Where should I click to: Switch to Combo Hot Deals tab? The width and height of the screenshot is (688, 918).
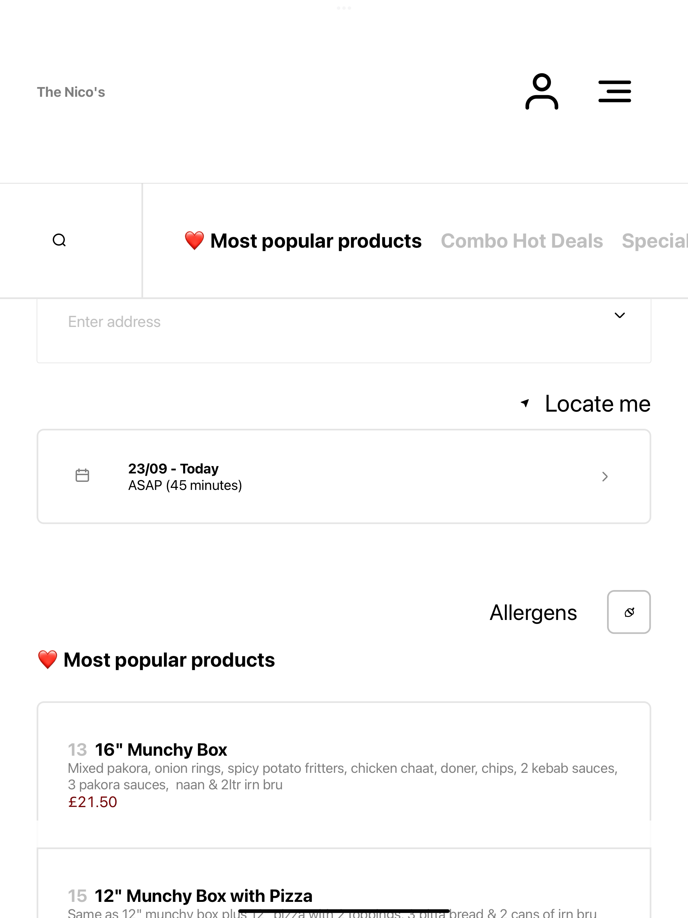coord(522,241)
